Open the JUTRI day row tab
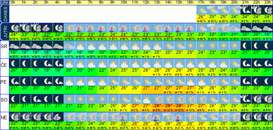 pos(4,32)
